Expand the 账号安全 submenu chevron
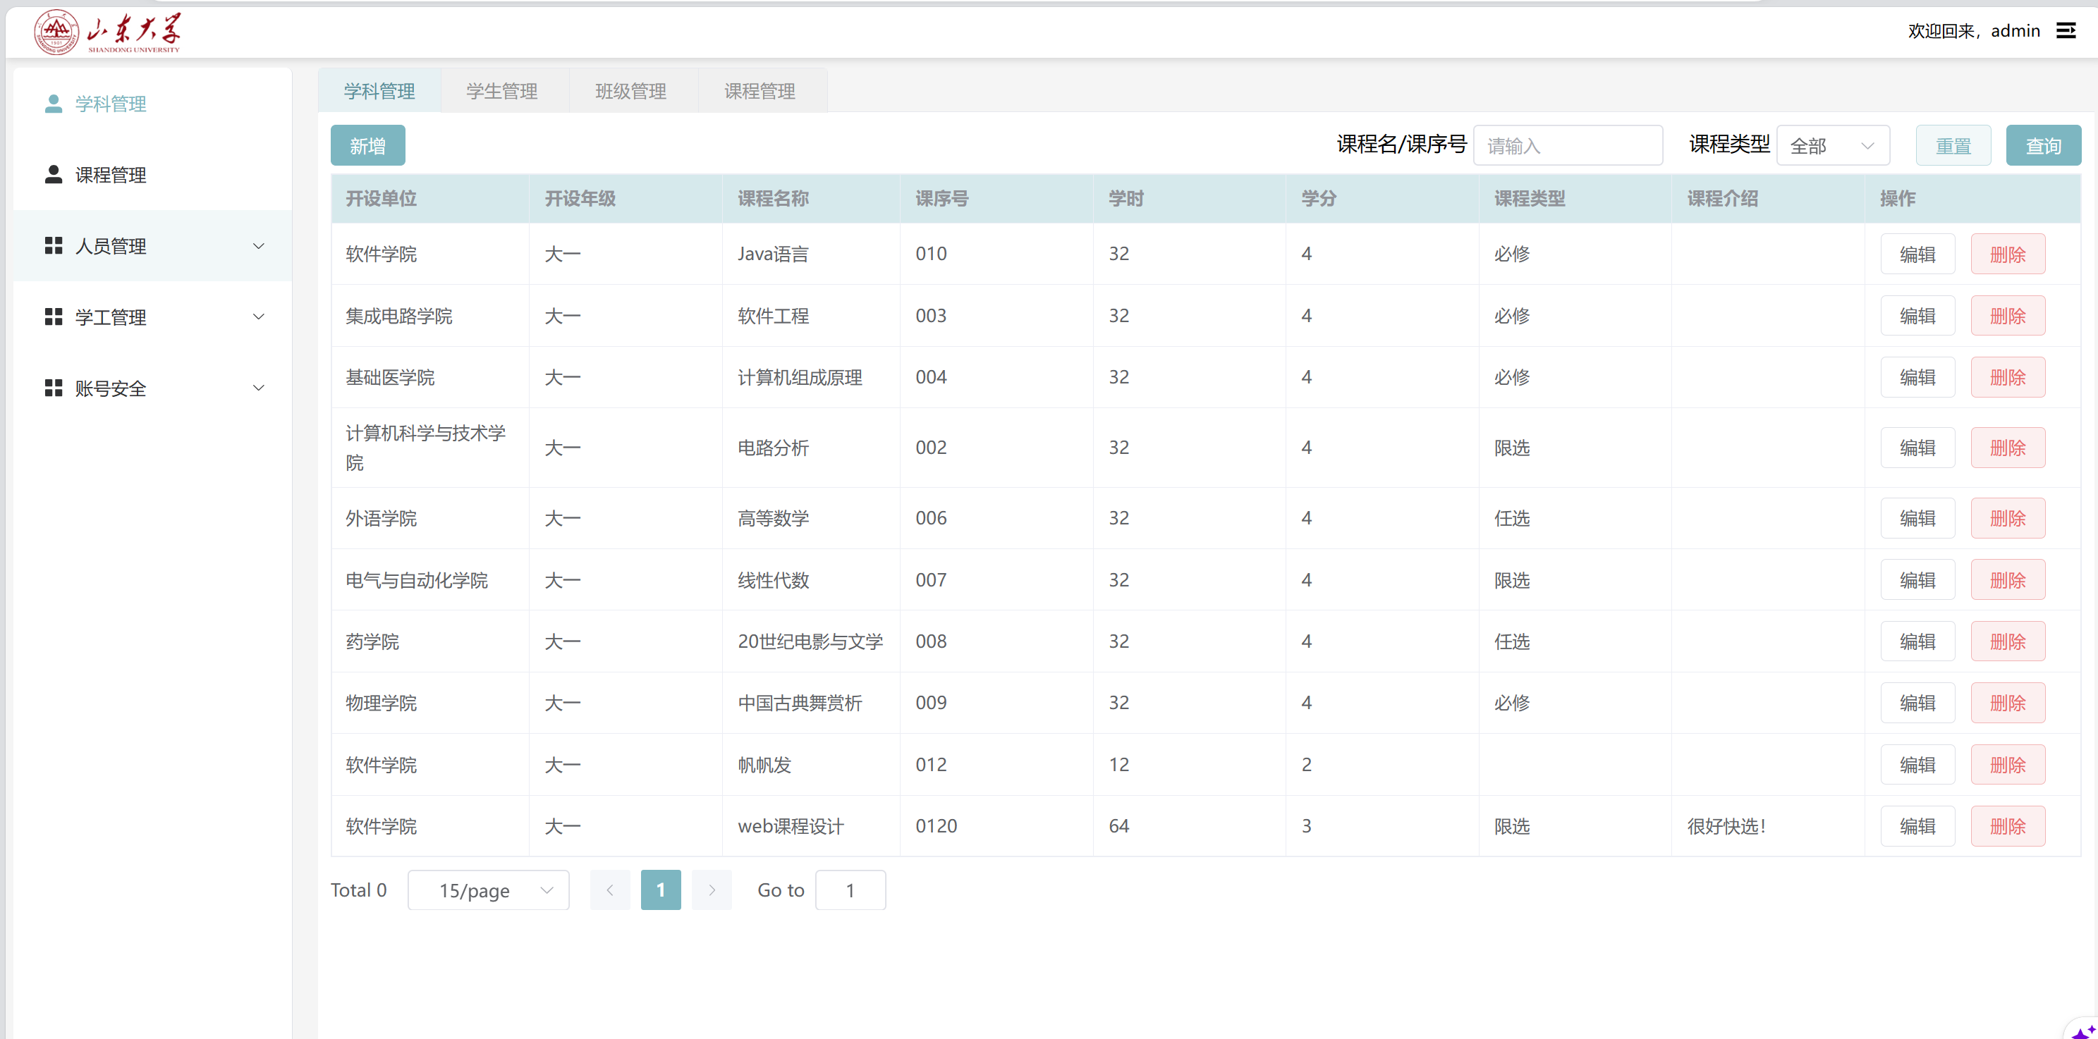 coord(259,388)
